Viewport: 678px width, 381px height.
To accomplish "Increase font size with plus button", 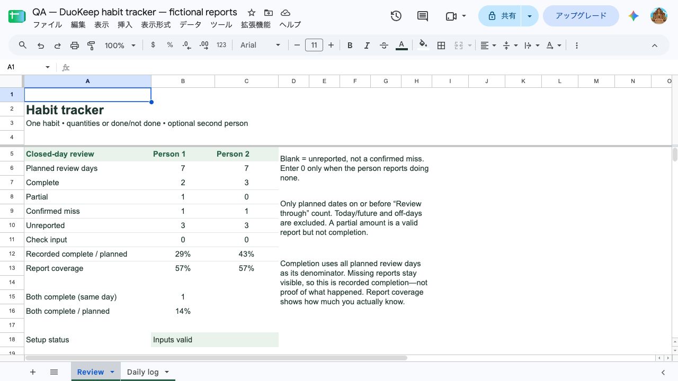I will click(x=331, y=45).
